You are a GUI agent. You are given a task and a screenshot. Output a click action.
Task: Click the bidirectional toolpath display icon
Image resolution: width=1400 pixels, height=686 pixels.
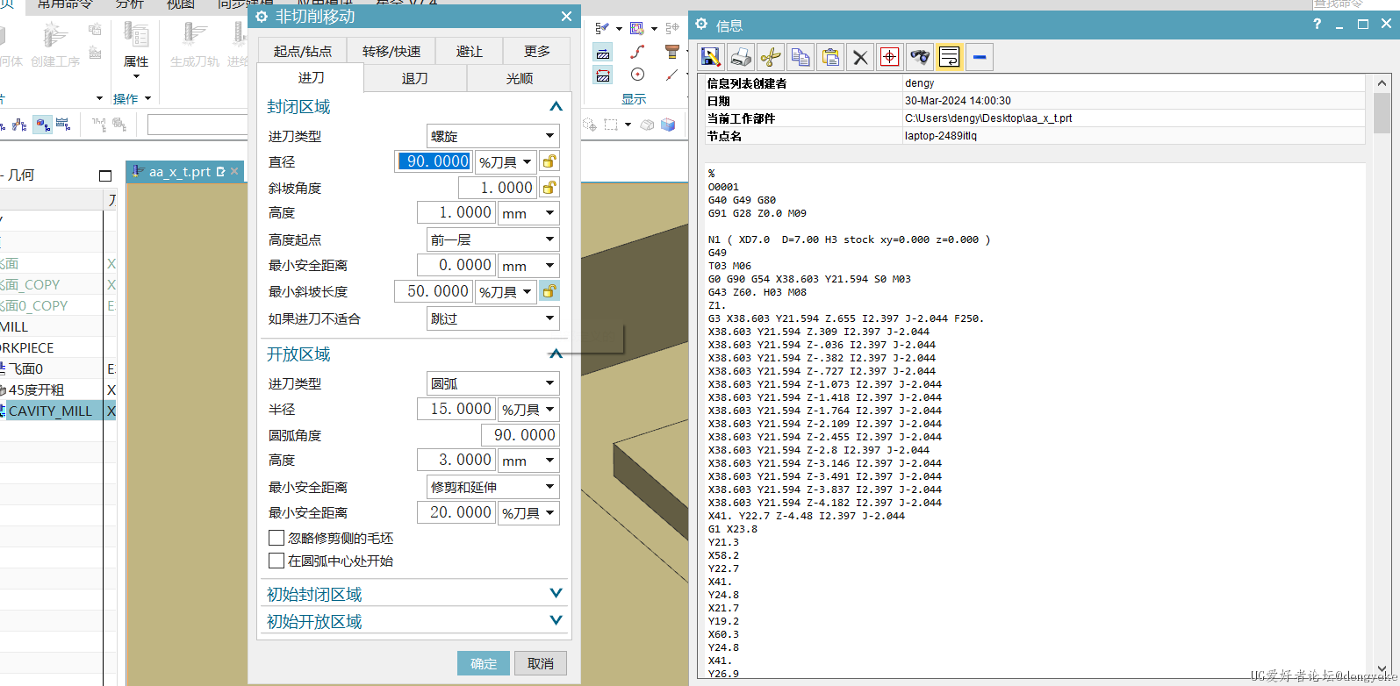[603, 75]
